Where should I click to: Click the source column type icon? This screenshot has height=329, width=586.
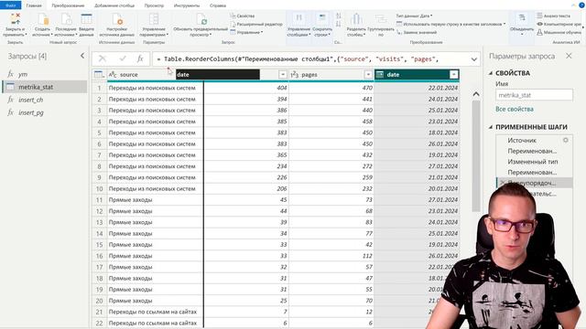pyautogui.click(x=113, y=75)
